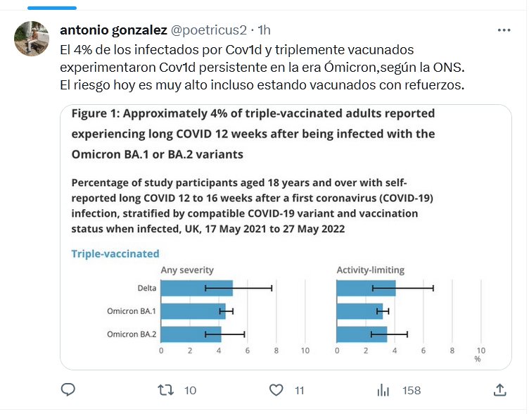
Task: Click the 158 views count
Action: point(411,390)
